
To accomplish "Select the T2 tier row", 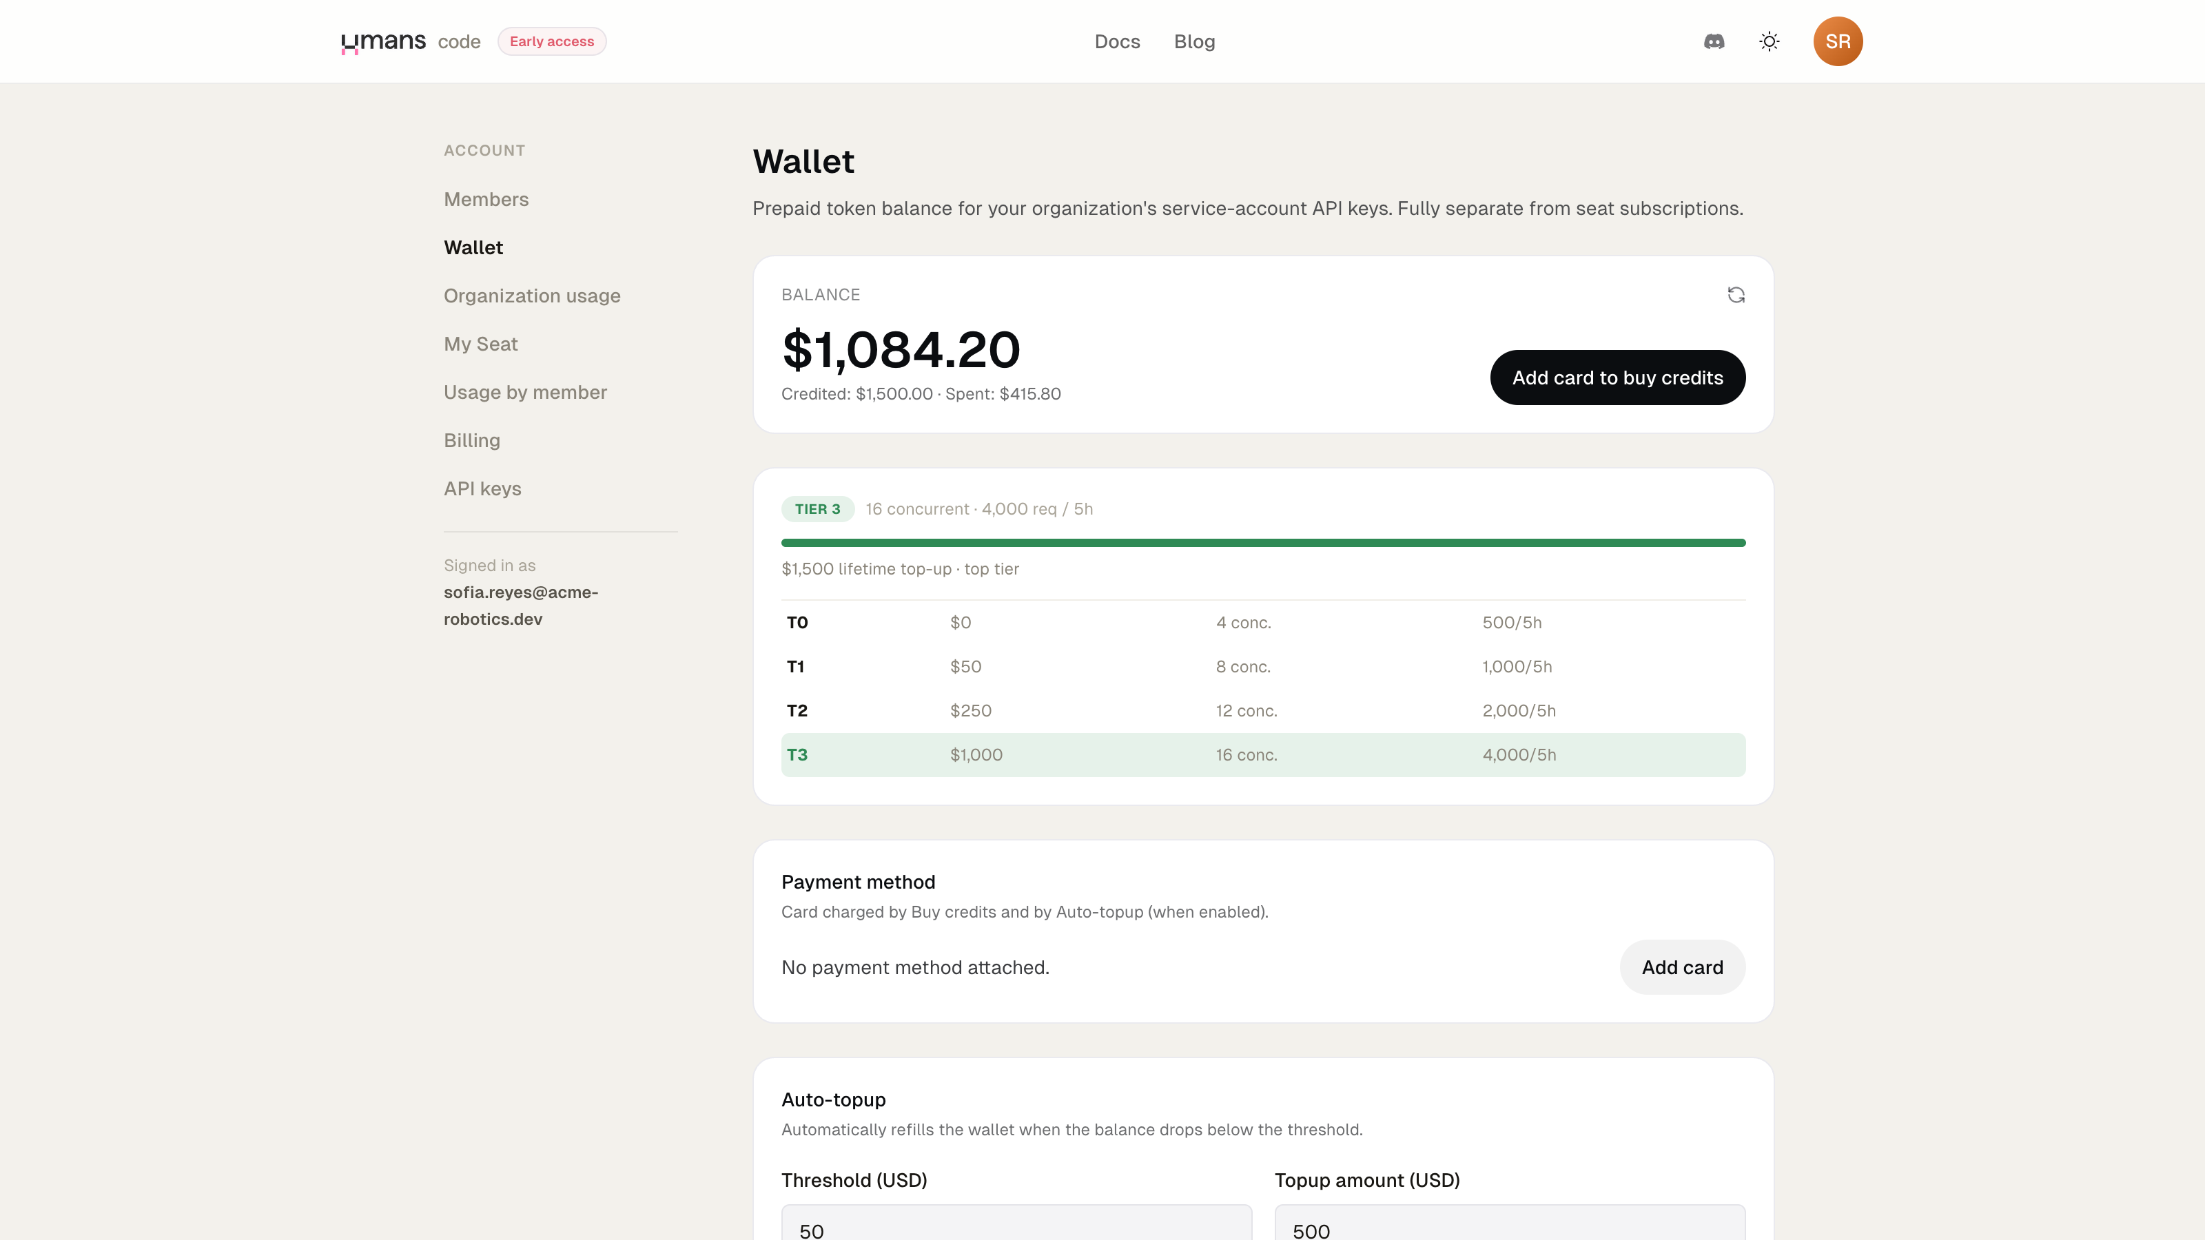I will pyautogui.click(x=1264, y=711).
